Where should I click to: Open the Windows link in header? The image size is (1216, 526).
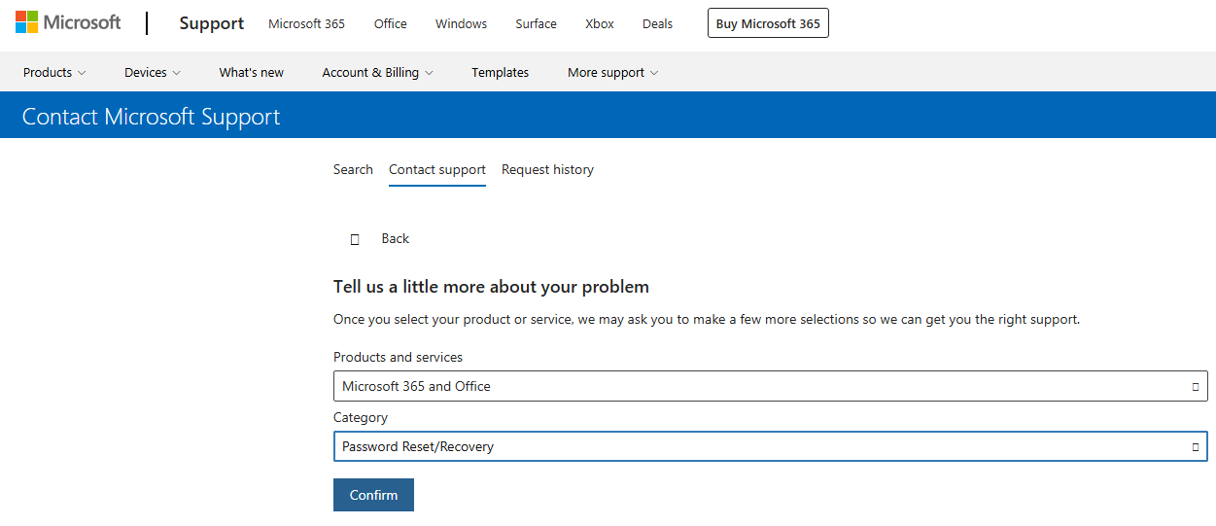click(x=461, y=24)
